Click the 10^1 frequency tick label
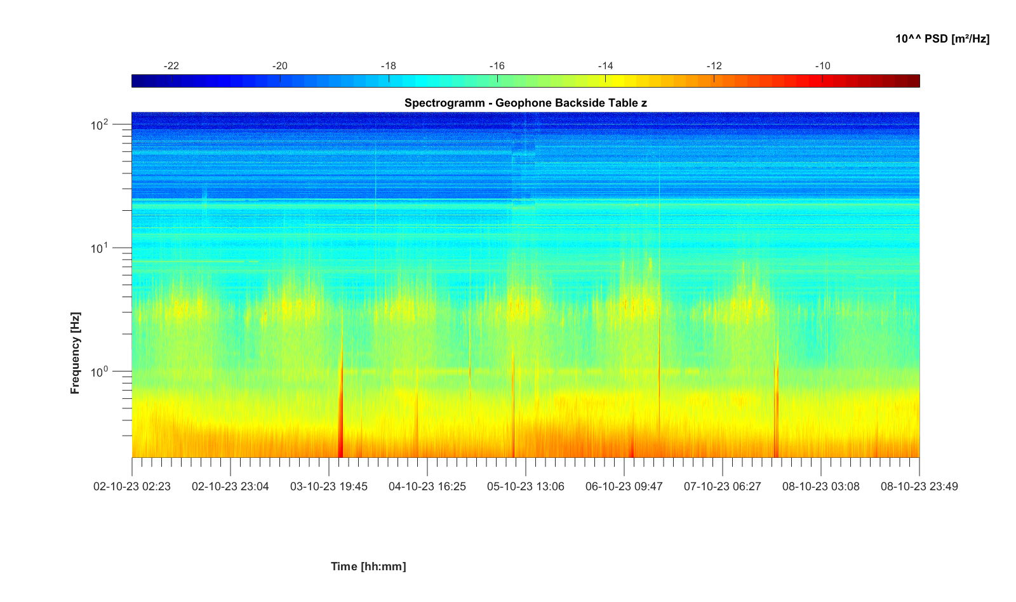The height and width of the screenshot is (602, 1016). (99, 247)
